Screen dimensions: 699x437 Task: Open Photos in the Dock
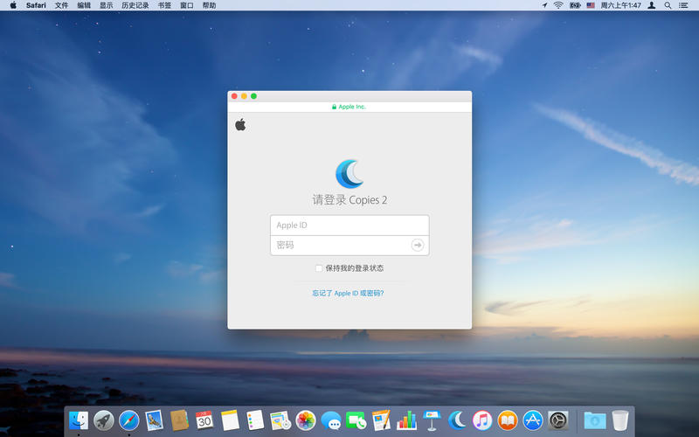click(x=306, y=420)
